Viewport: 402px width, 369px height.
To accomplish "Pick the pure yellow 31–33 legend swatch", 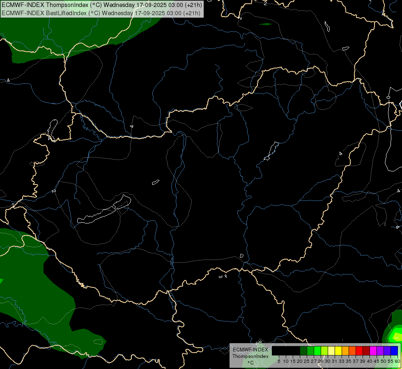I will pos(338,351).
